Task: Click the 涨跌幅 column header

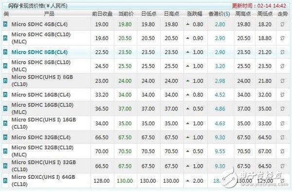Action: (x=195, y=14)
